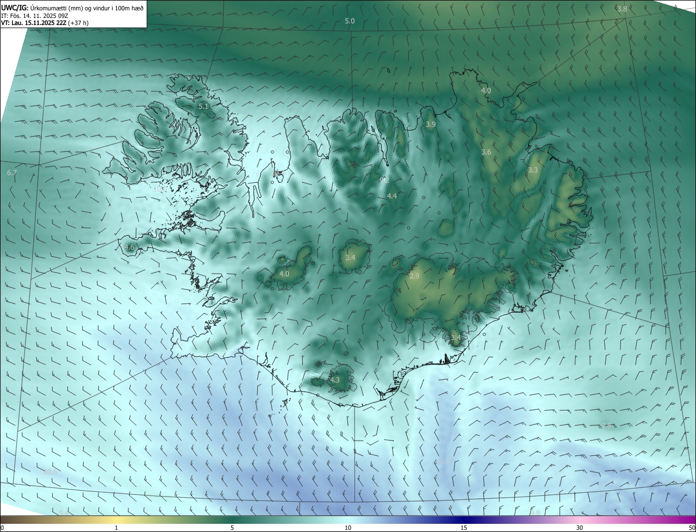
Task: Click the 6.7 value on the western sea
Action: [x=12, y=172]
